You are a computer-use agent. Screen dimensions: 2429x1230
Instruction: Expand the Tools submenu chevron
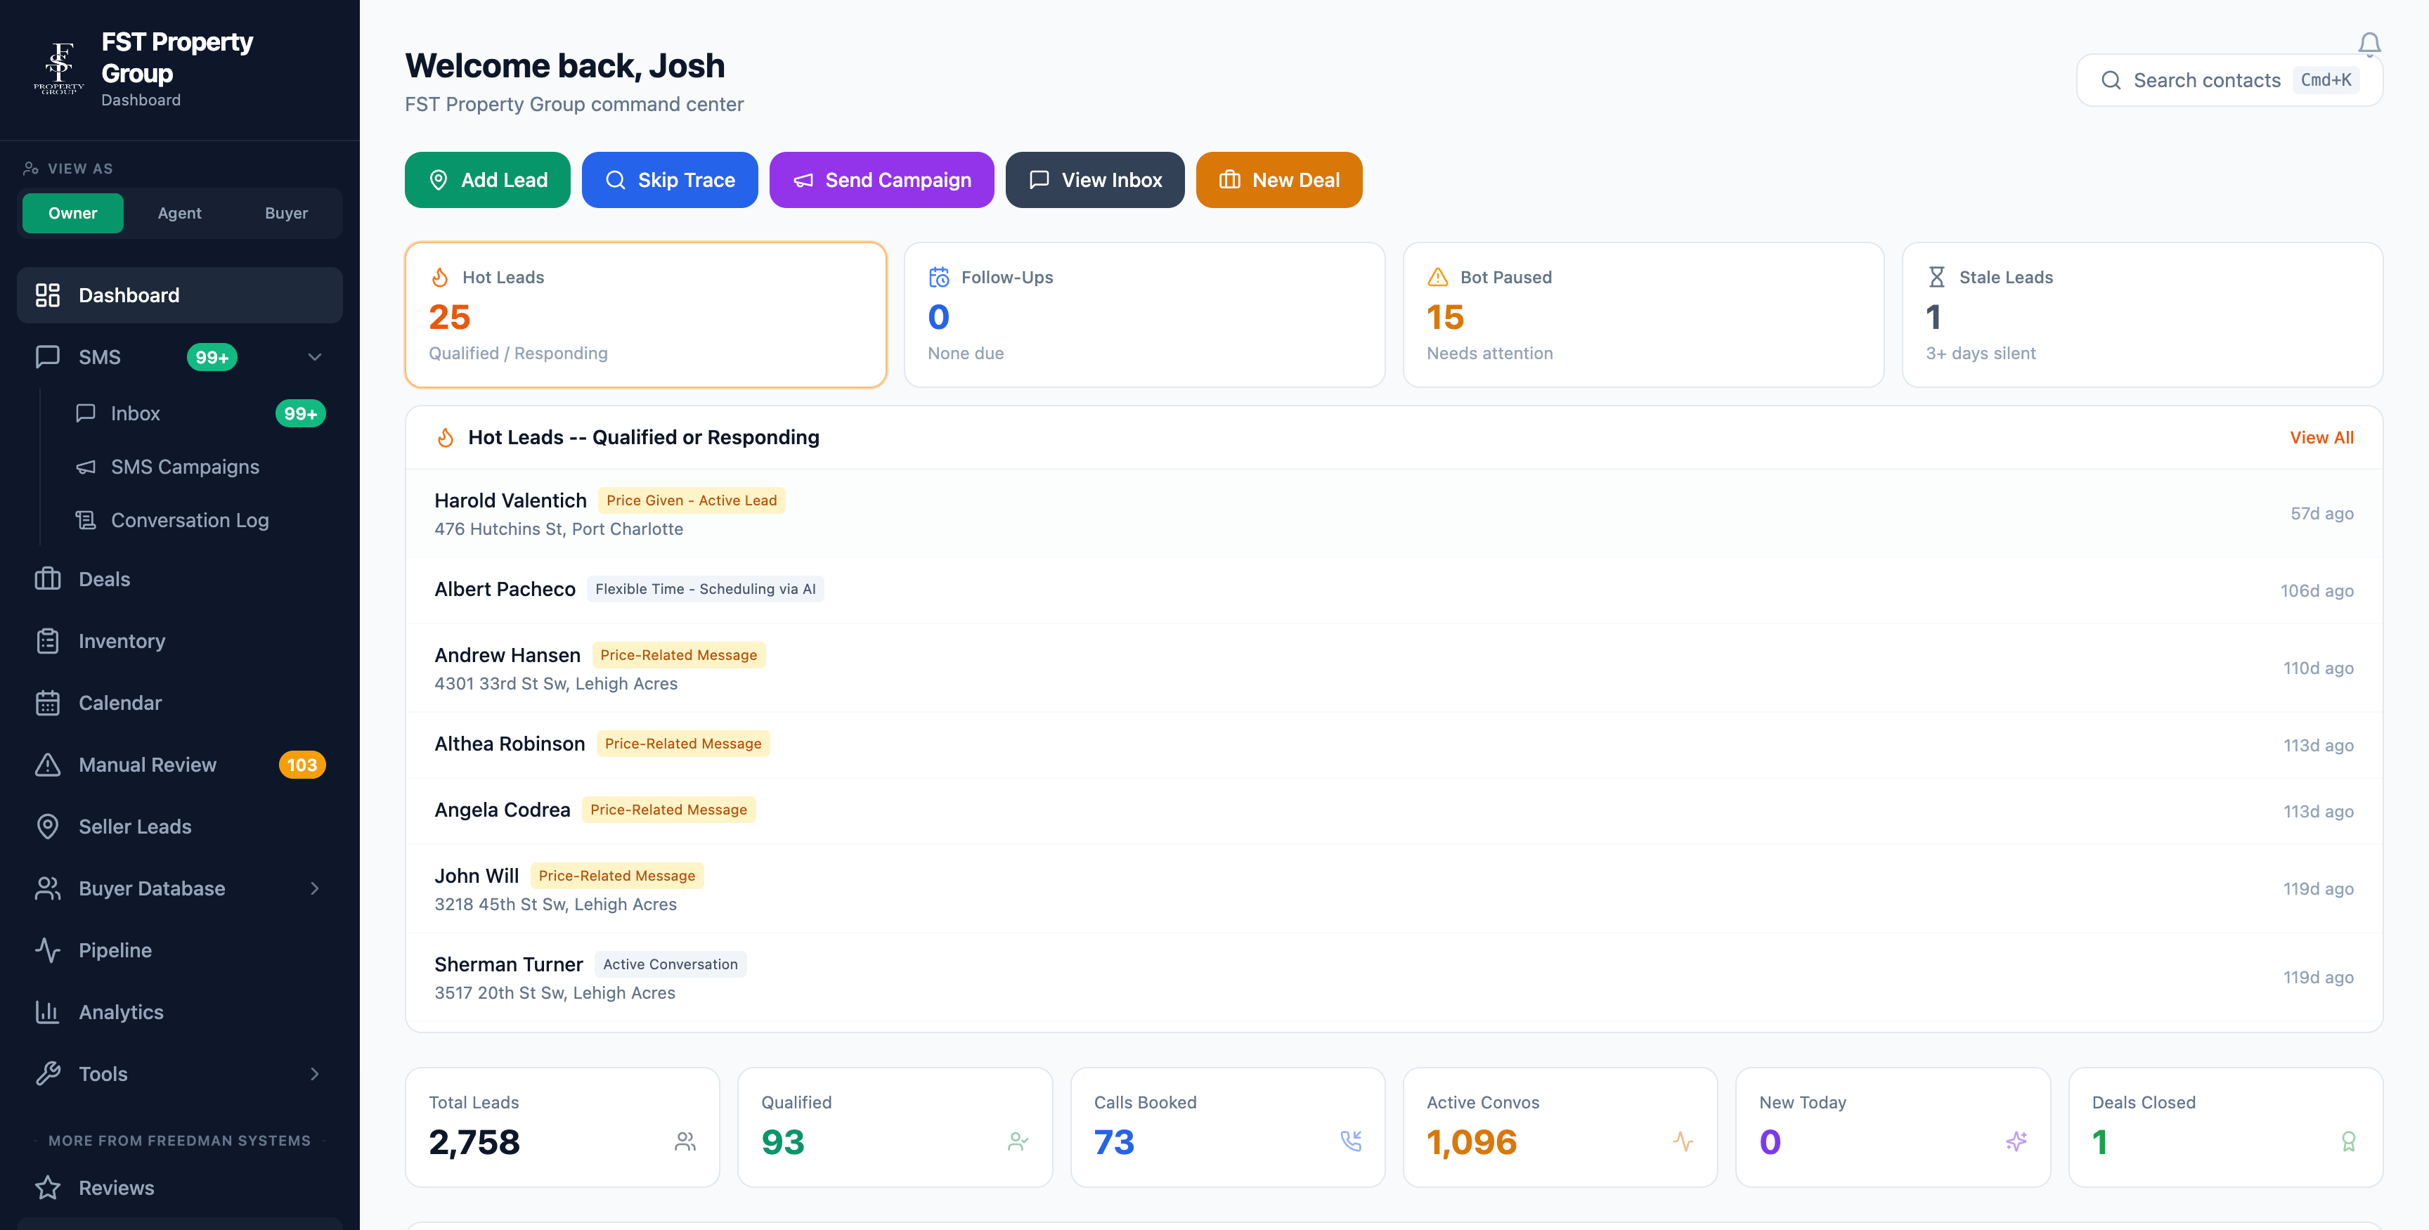(315, 1073)
